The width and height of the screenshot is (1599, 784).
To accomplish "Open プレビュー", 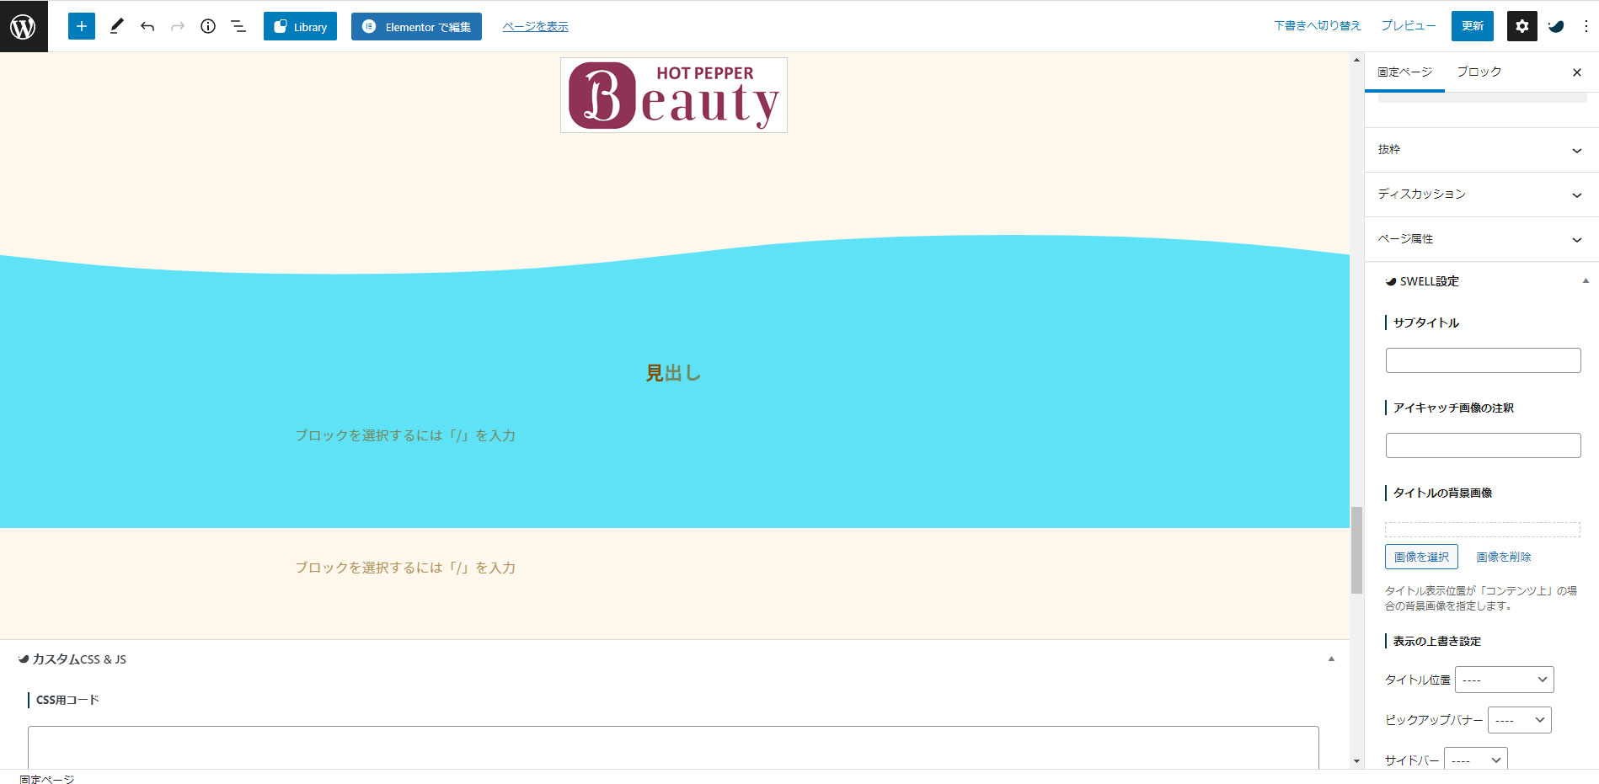I will click(x=1408, y=26).
